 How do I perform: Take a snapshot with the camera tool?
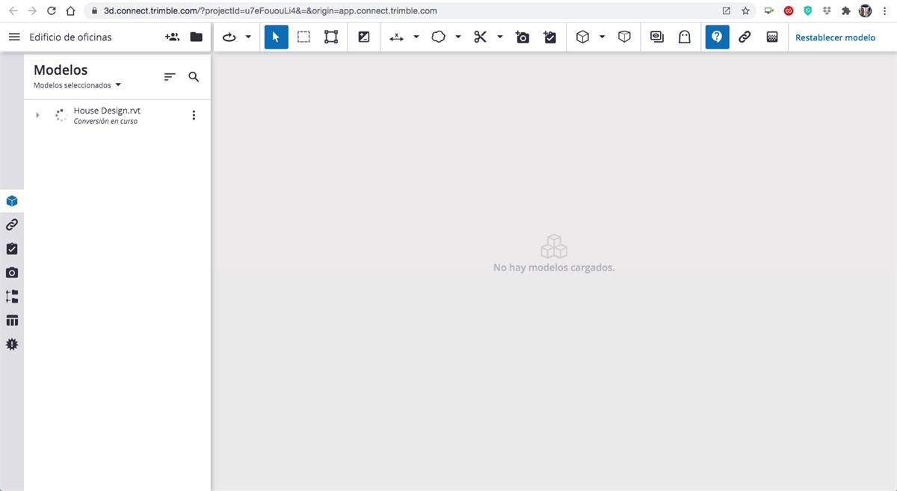(523, 37)
